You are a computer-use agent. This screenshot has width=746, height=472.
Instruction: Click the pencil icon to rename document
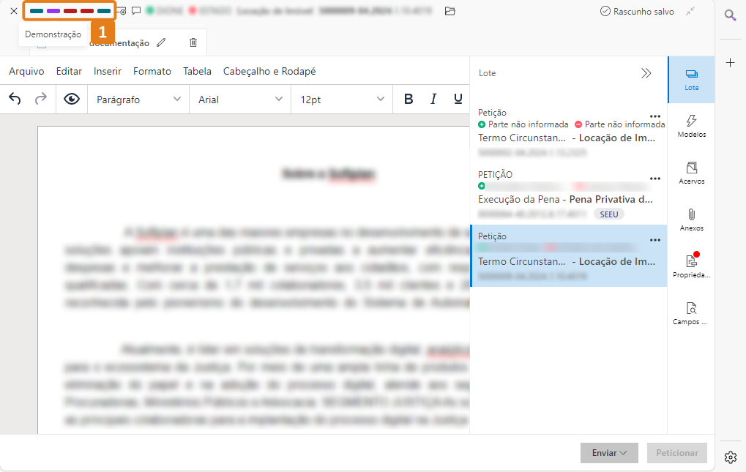pos(161,43)
